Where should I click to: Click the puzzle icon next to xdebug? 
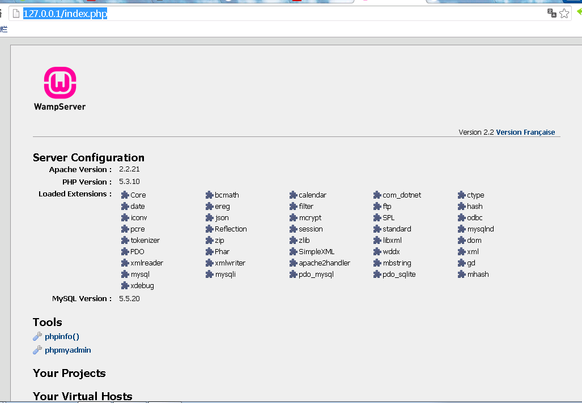125,285
